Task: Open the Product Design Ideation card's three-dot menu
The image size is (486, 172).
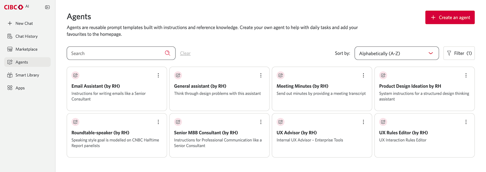Action: 466,75
